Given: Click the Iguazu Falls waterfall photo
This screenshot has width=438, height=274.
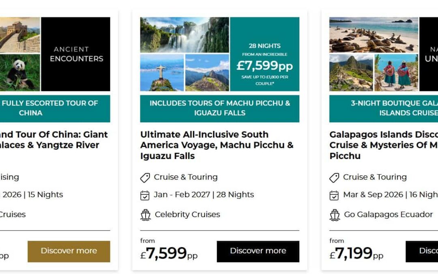Looking at the screenshot, I should [x=185, y=35].
